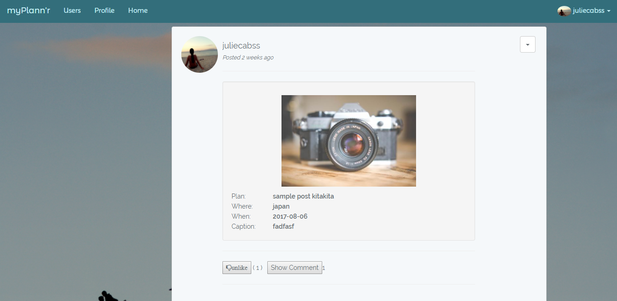Click the comment count beside Show Comment
This screenshot has height=301, width=617.
324,268
